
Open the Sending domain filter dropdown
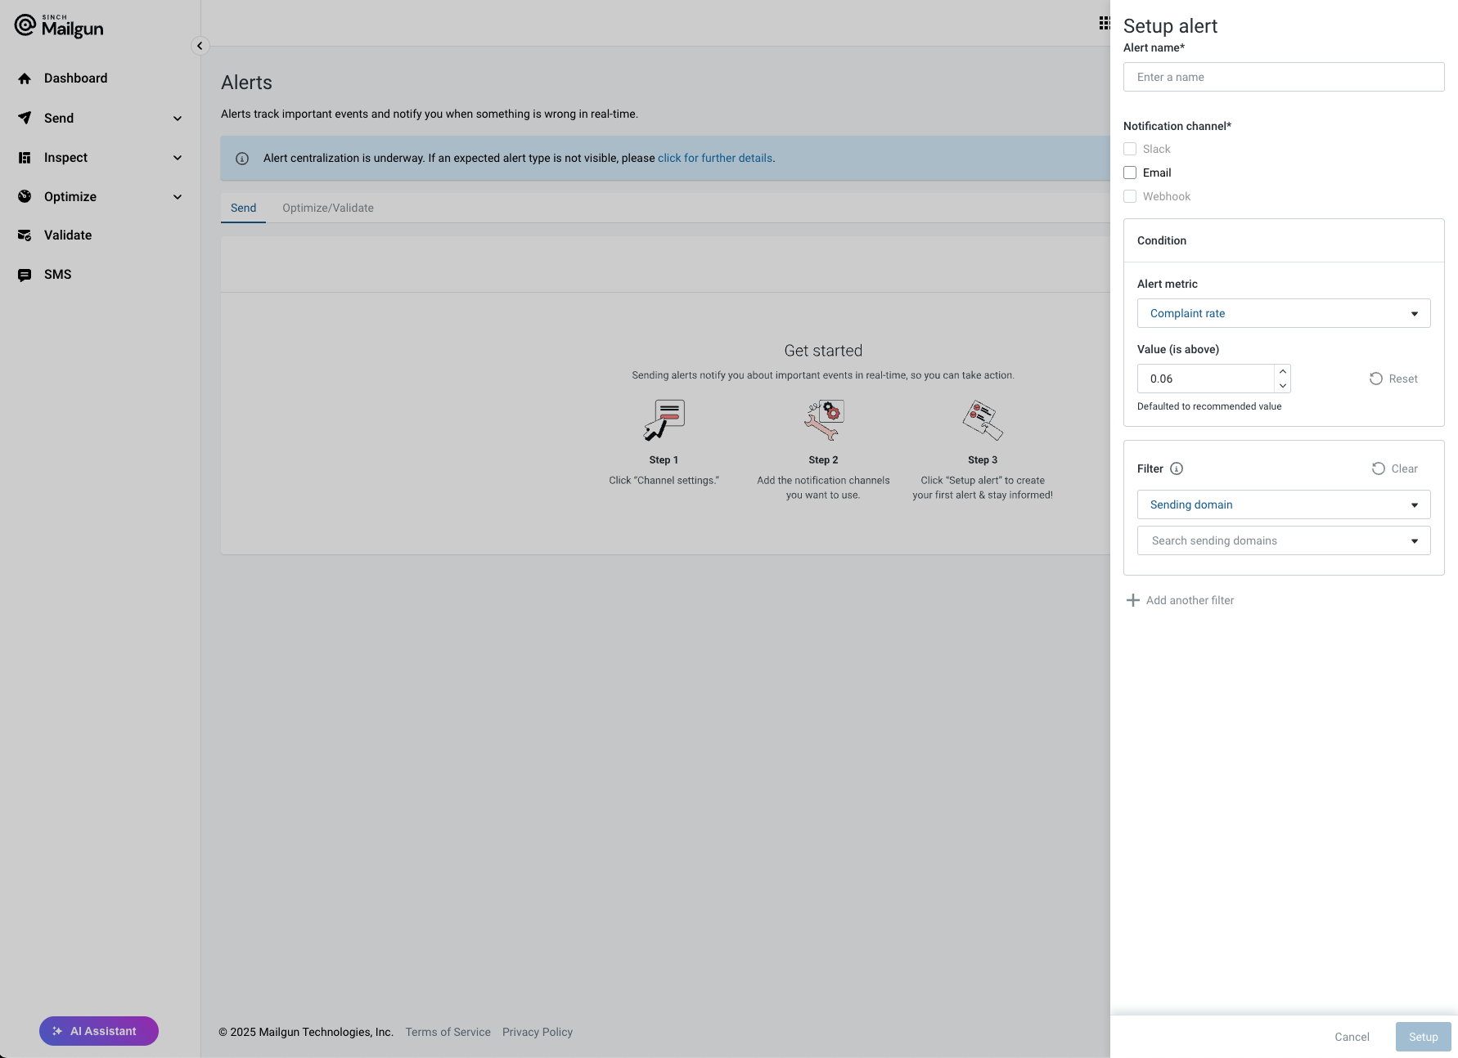(x=1283, y=504)
